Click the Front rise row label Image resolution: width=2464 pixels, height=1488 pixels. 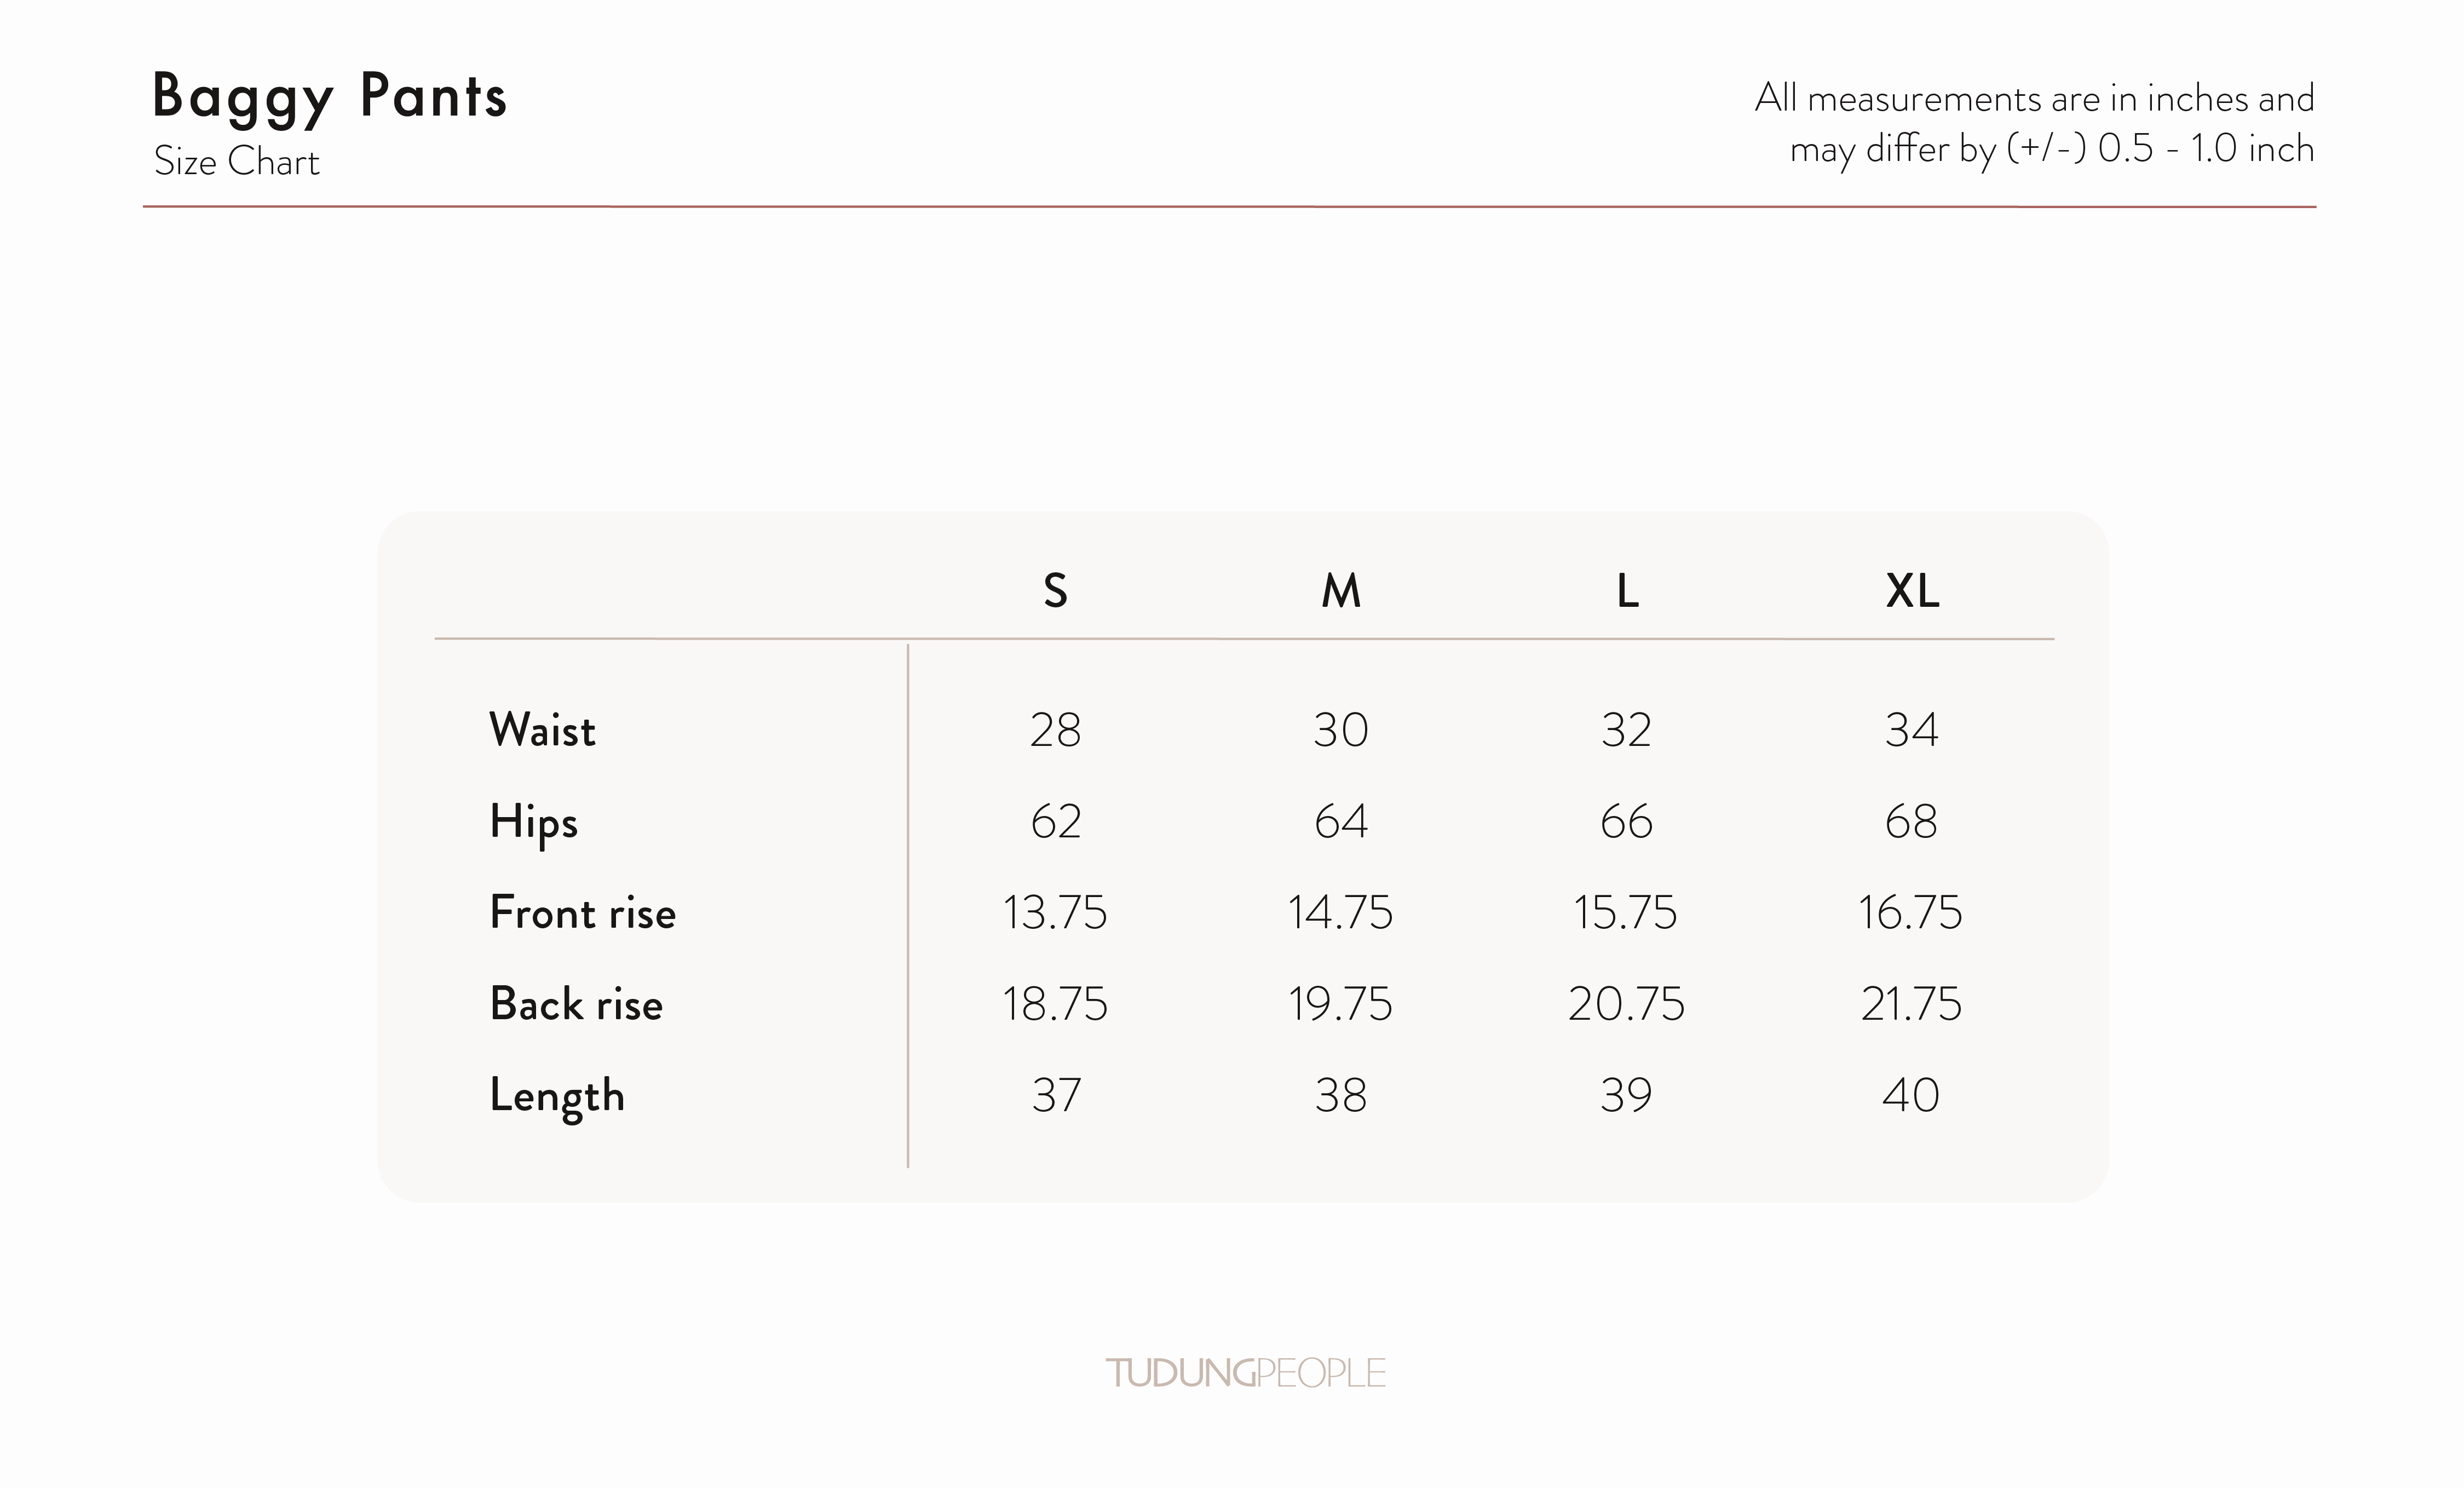(582, 913)
